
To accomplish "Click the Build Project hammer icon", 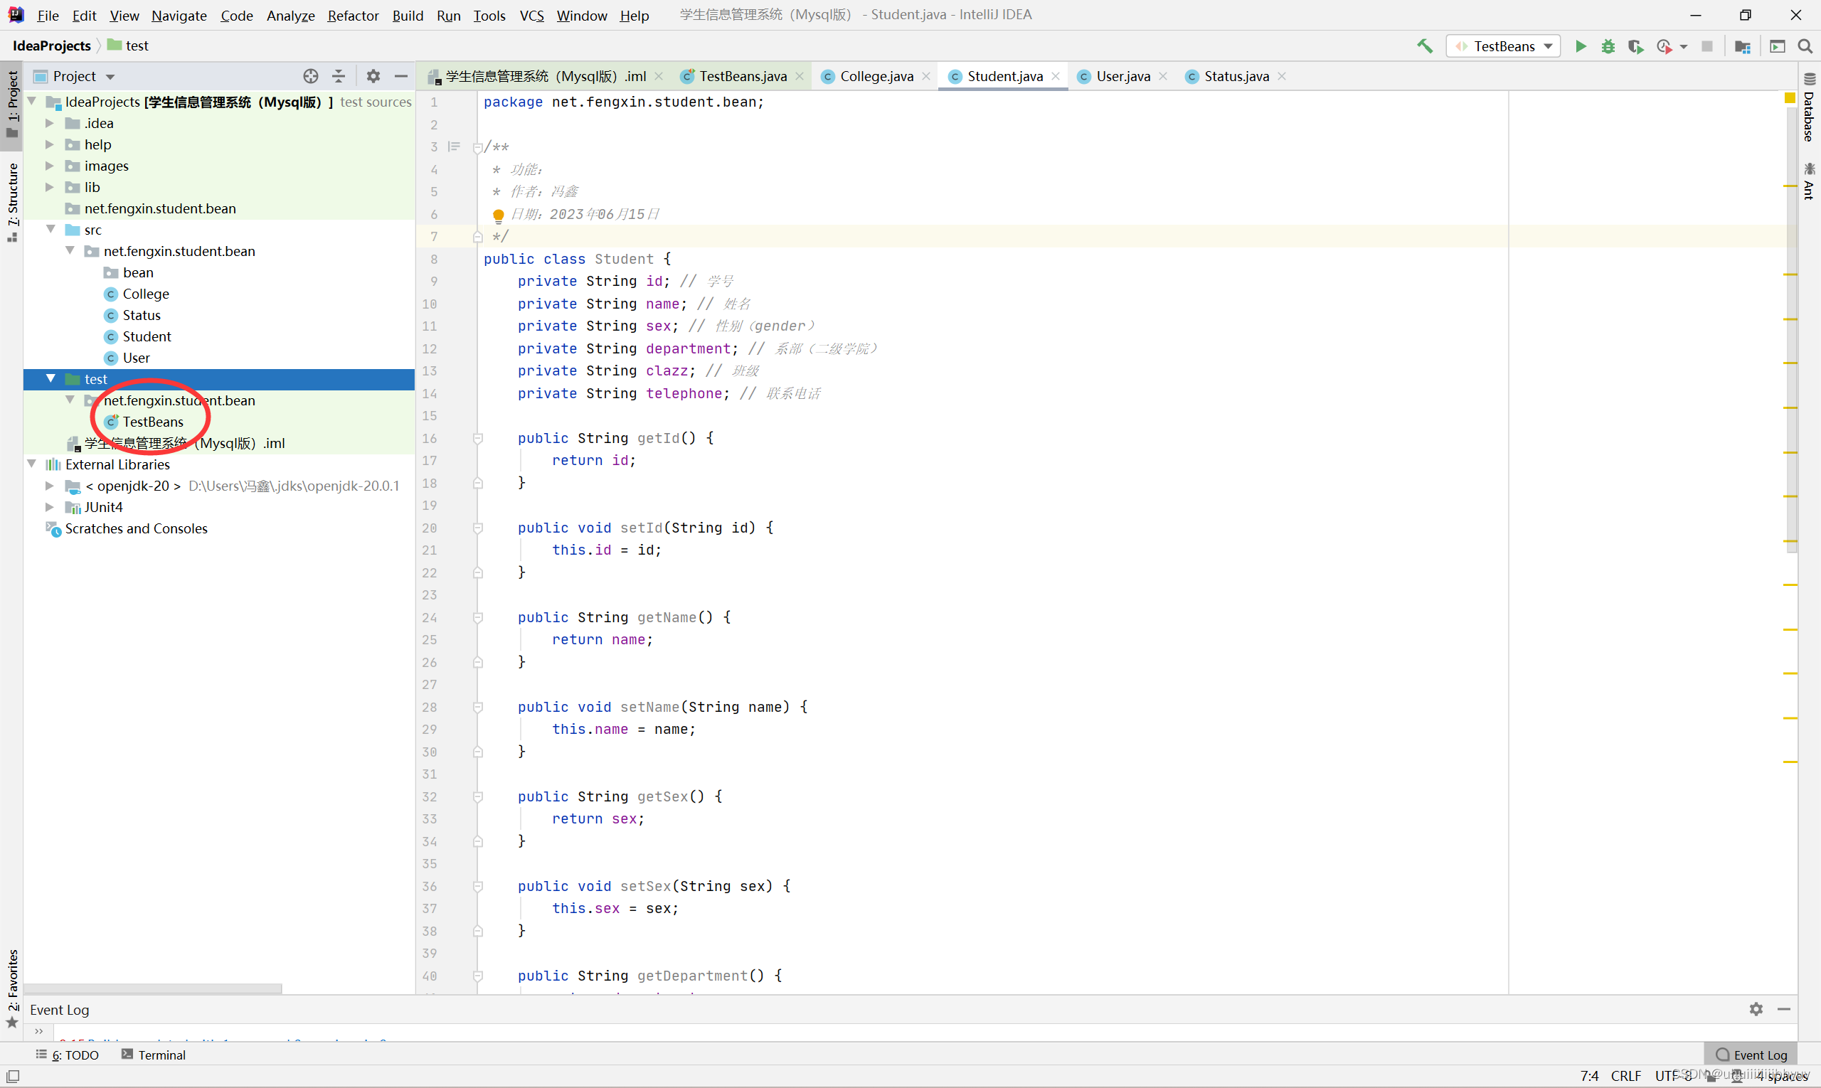I will tap(1424, 46).
